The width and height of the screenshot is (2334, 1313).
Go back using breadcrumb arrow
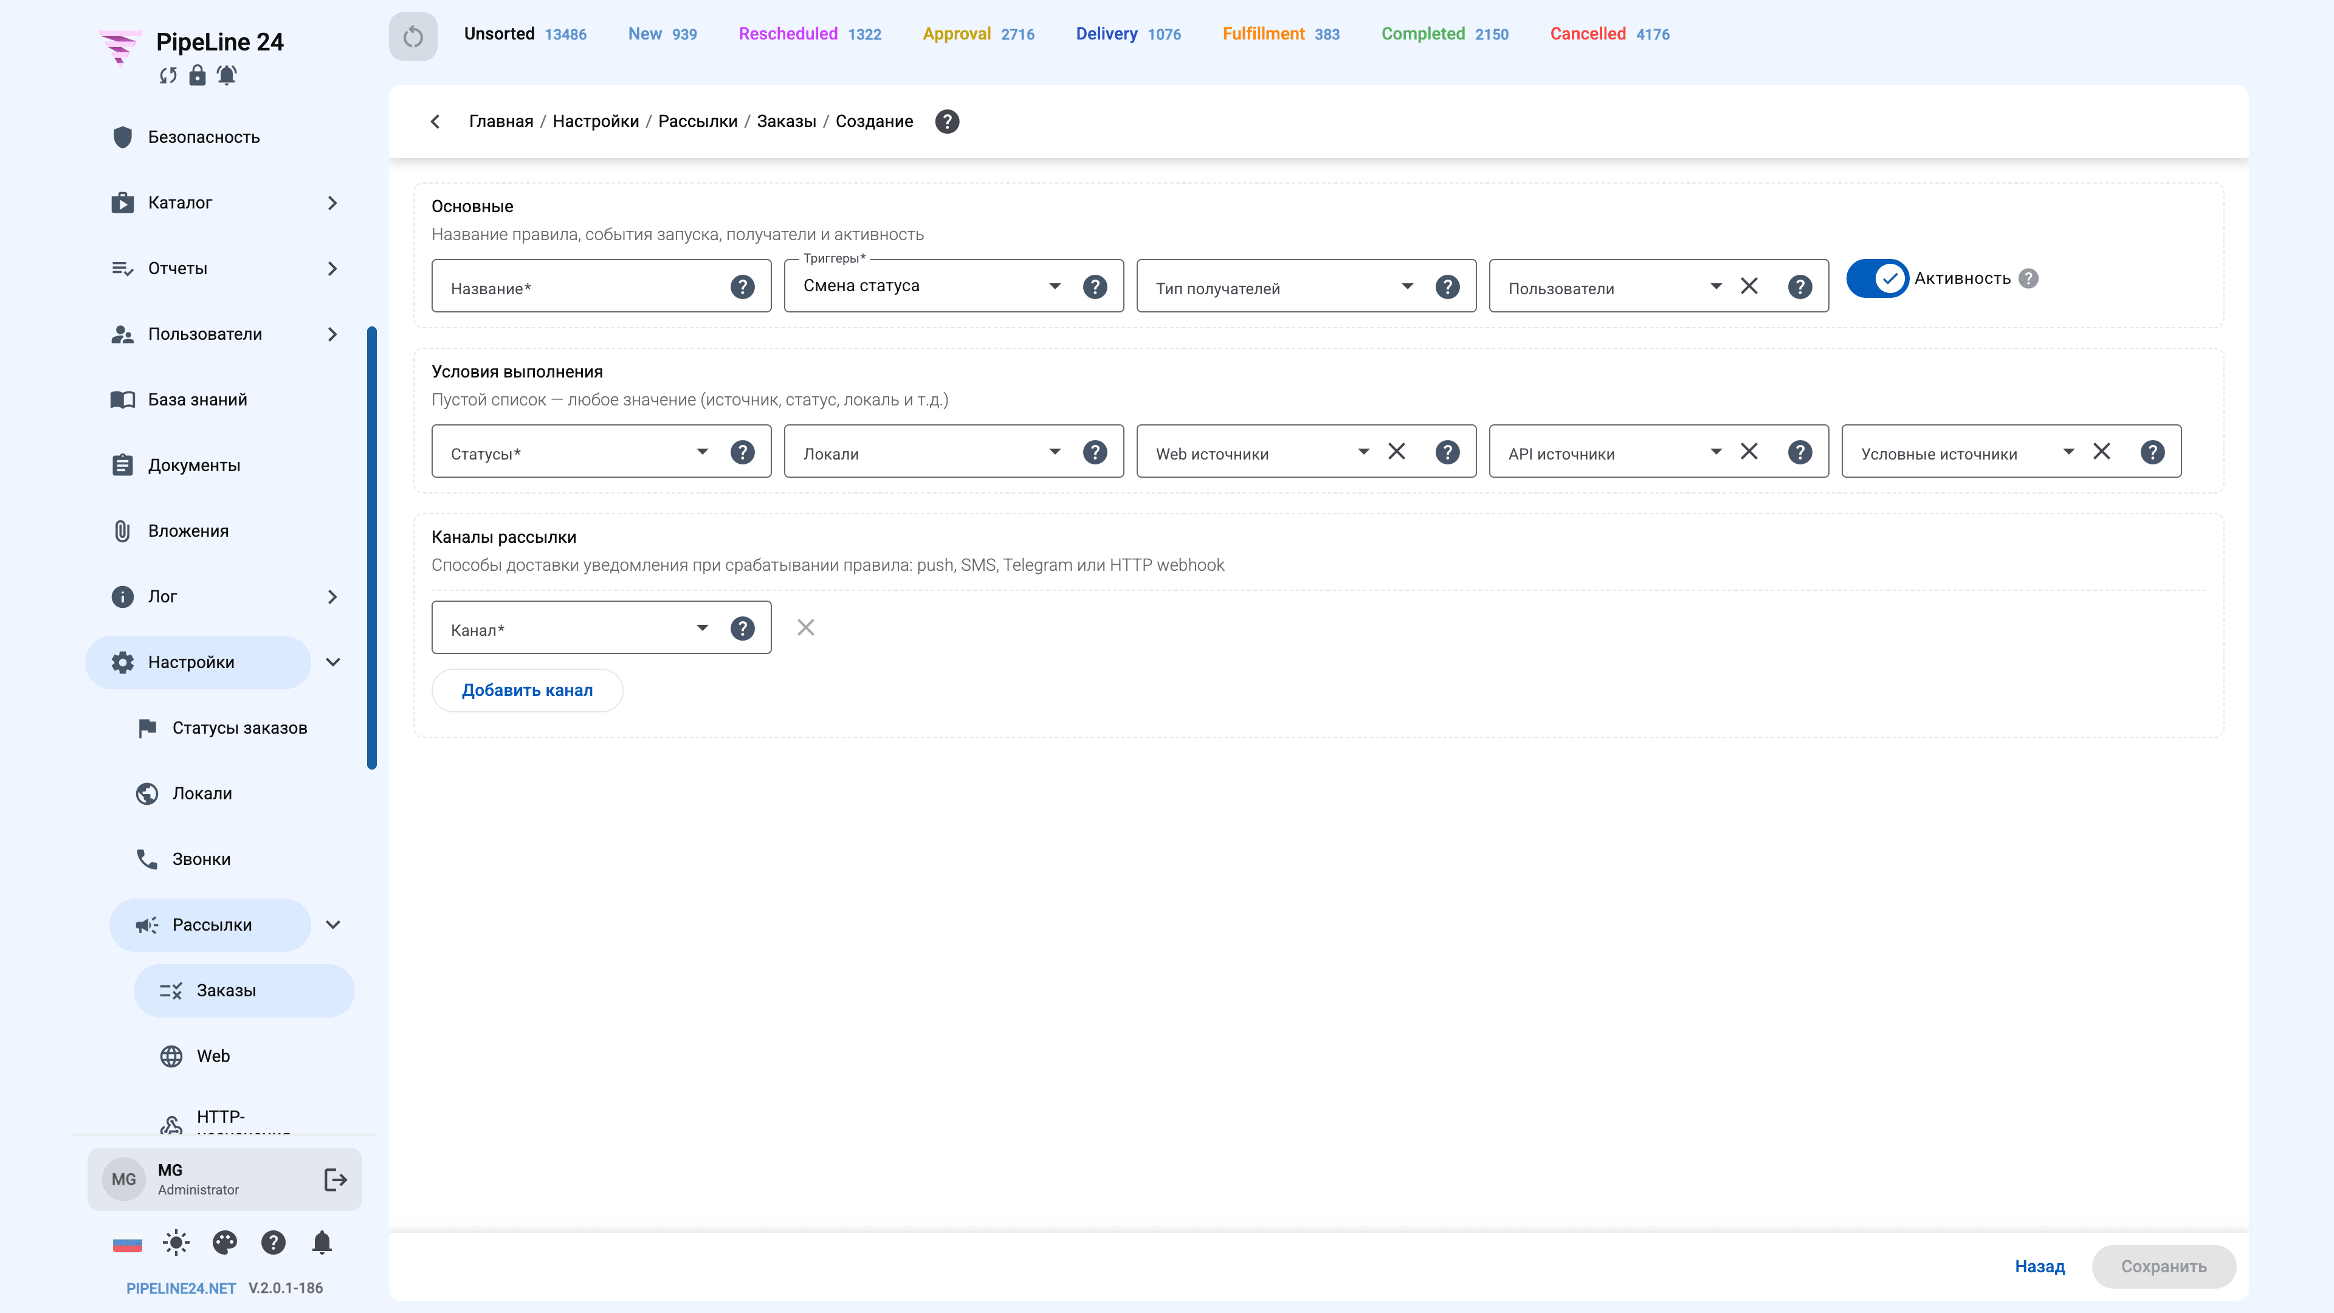pyautogui.click(x=435, y=122)
